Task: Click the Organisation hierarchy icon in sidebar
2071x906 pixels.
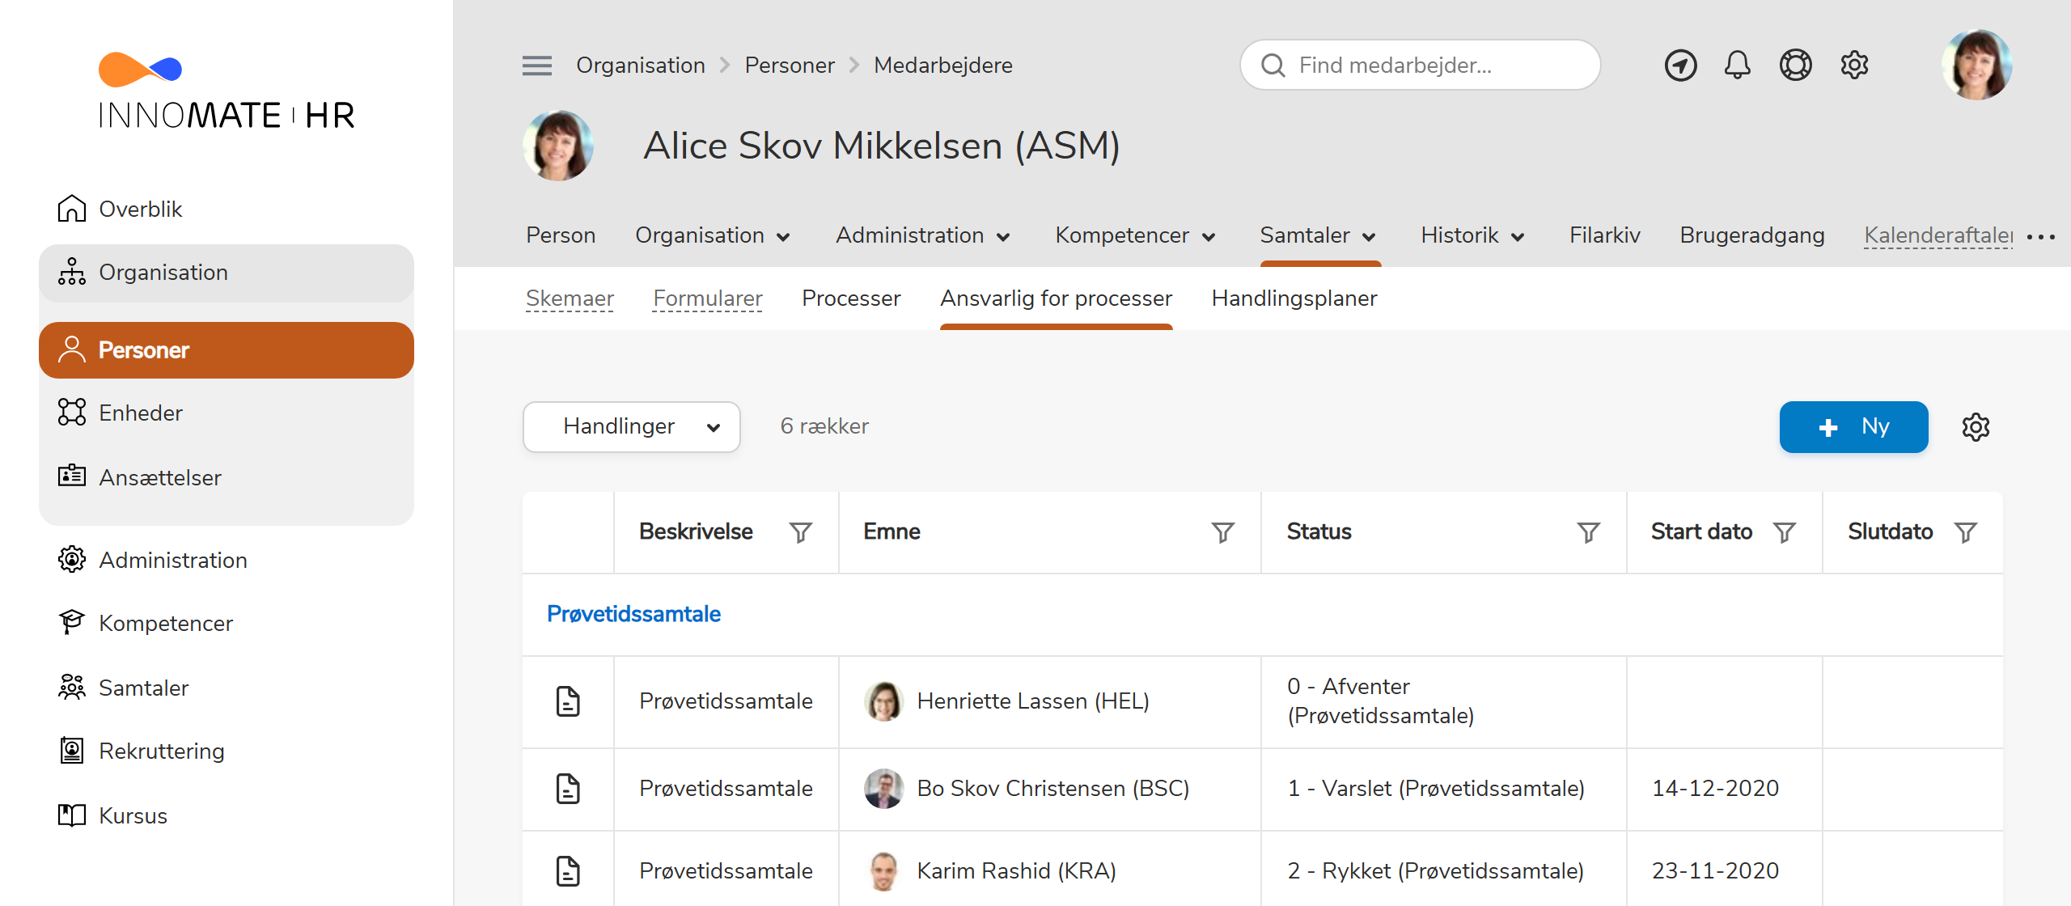Action: (x=72, y=272)
